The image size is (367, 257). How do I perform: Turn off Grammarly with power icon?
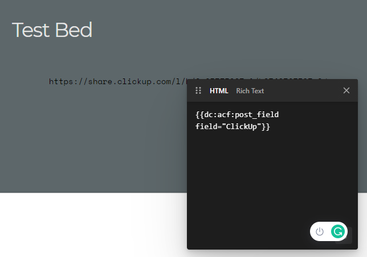point(320,231)
